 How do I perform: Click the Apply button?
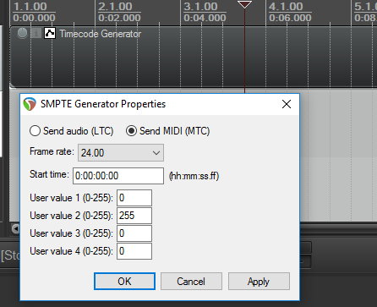point(259,281)
